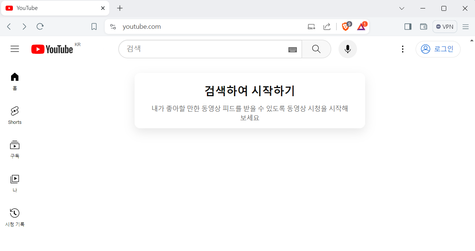This screenshot has height=251, width=475.
Task: Start a voice search with the microphone icon
Action: tap(347, 49)
